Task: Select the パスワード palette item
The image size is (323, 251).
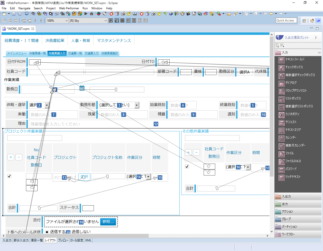Action: (298, 169)
